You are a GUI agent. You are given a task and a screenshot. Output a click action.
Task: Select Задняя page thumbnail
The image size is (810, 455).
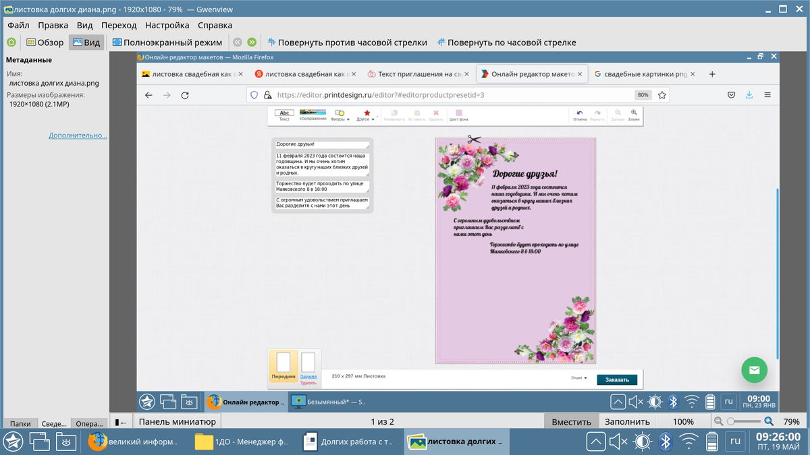click(x=308, y=366)
